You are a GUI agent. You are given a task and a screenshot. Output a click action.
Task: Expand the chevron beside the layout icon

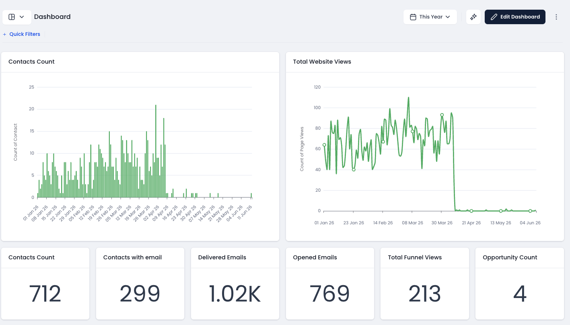[22, 17]
